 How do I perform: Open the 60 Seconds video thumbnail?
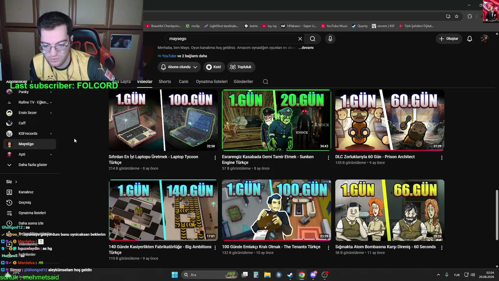(x=390, y=210)
